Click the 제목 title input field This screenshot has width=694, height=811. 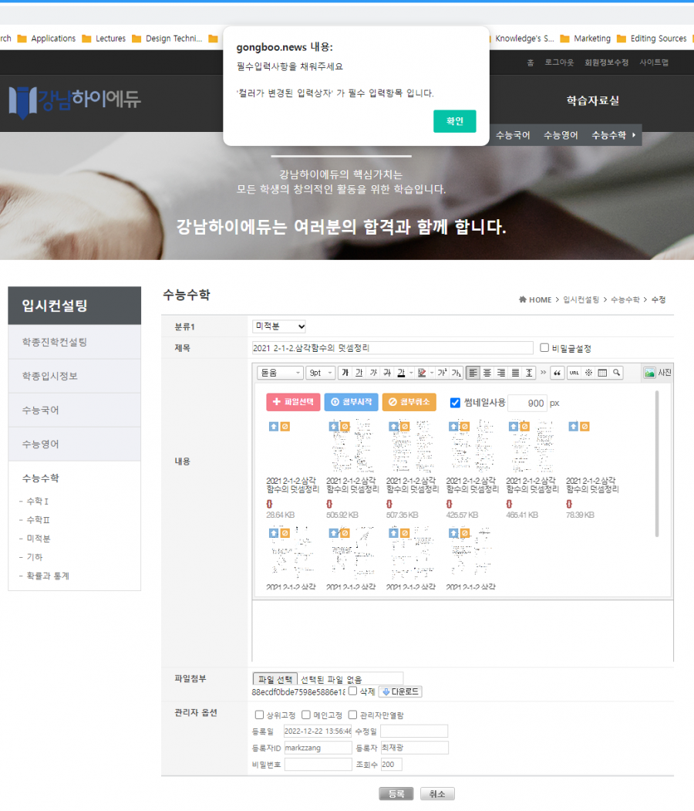(392, 348)
